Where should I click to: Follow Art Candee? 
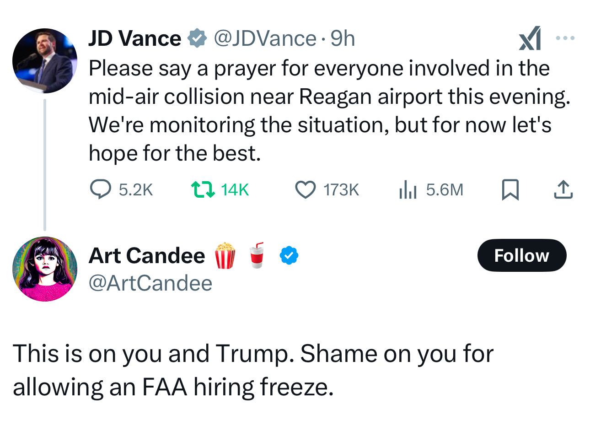coord(521,255)
